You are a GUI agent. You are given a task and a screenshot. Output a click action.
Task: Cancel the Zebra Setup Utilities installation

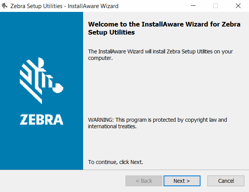226,181
